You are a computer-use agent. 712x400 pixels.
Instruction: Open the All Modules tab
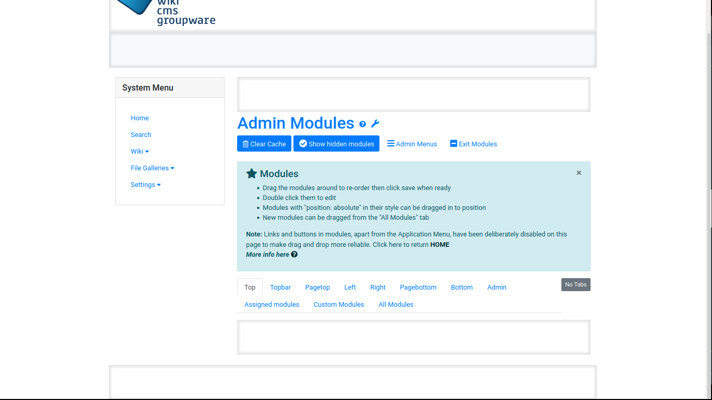click(396, 305)
